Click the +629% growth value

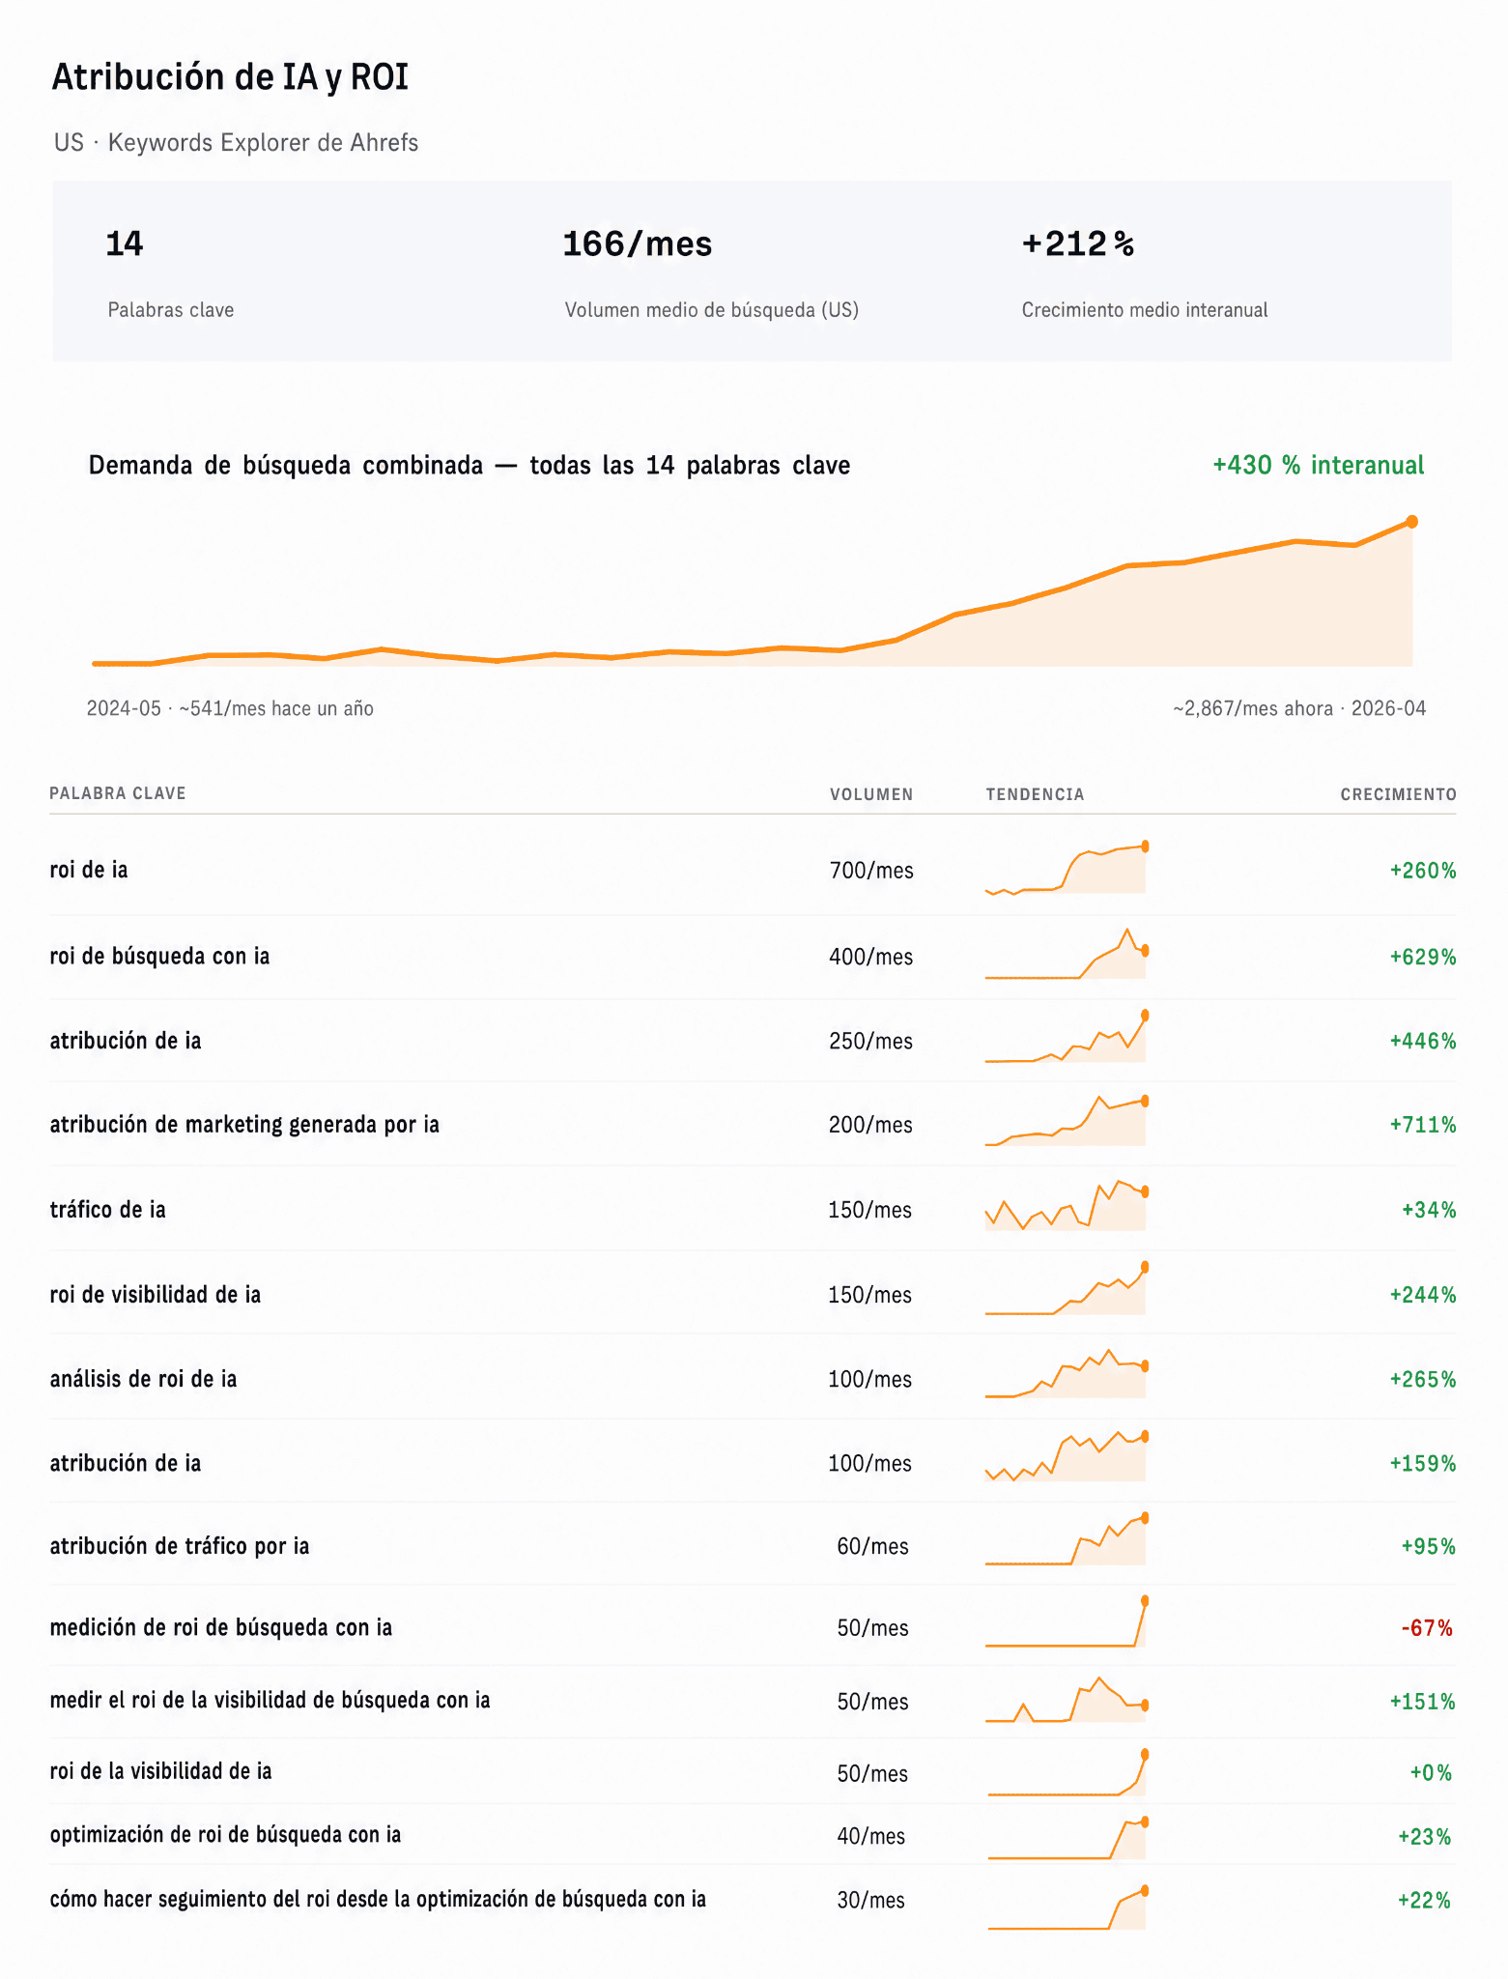(1423, 957)
